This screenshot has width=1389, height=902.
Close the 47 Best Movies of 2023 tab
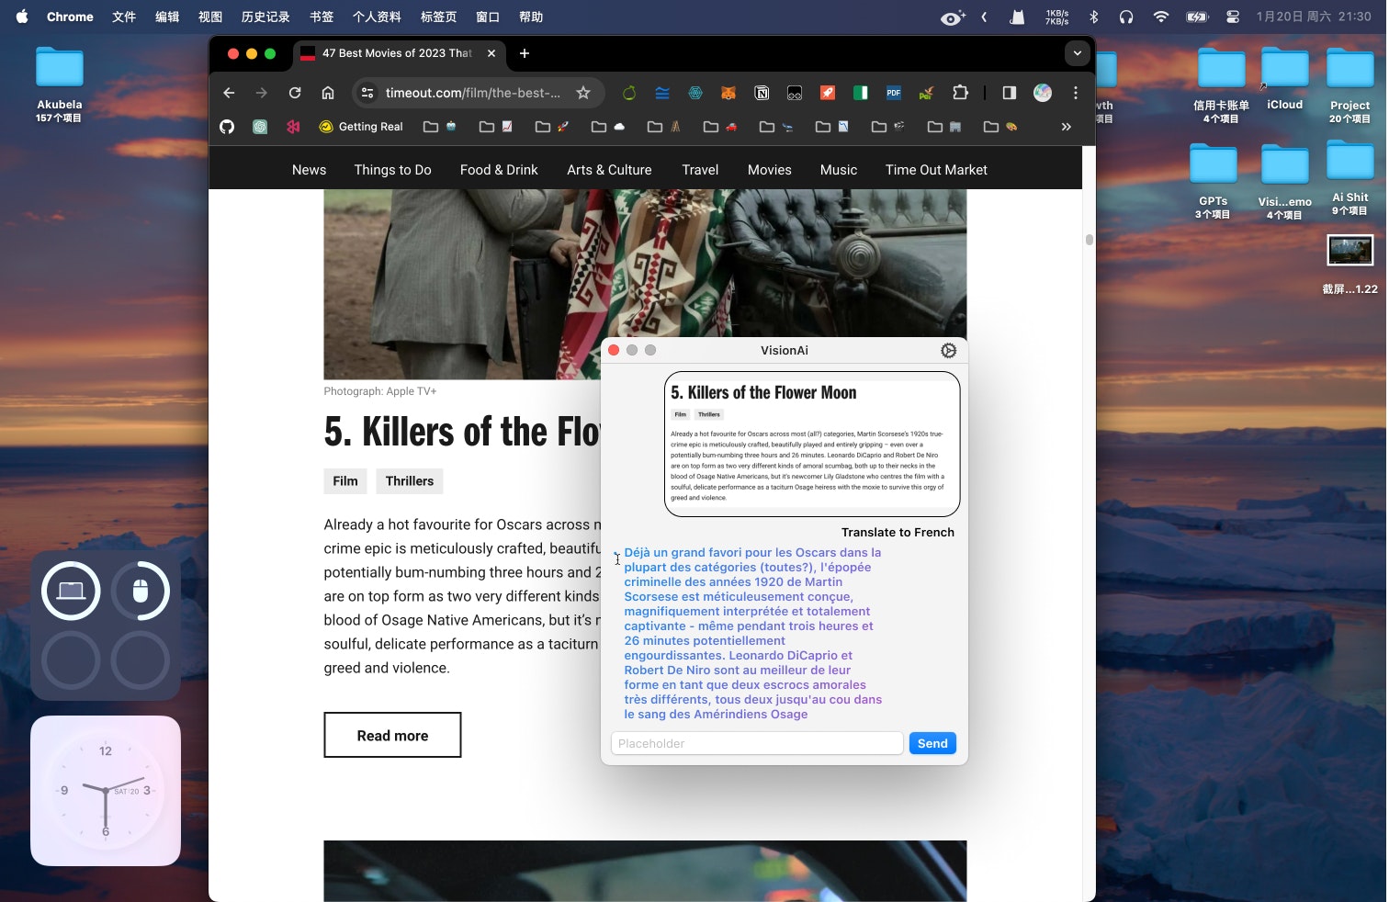coord(491,53)
